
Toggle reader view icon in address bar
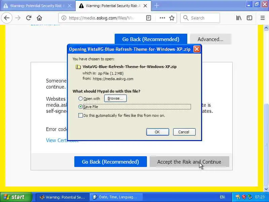pyautogui.click(x=149, y=18)
